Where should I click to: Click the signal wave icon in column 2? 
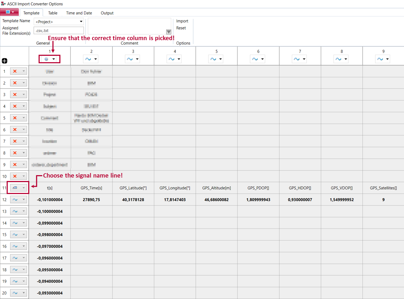pos(88,59)
